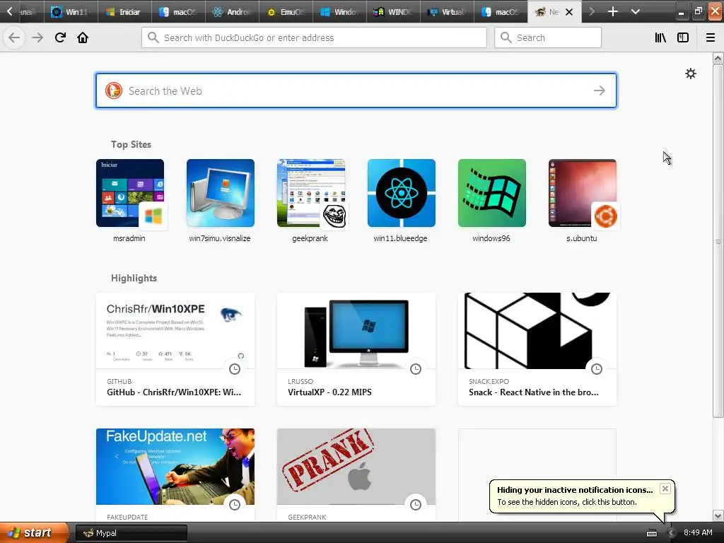Open the Geekprank PRANK highlight card

pos(356,474)
